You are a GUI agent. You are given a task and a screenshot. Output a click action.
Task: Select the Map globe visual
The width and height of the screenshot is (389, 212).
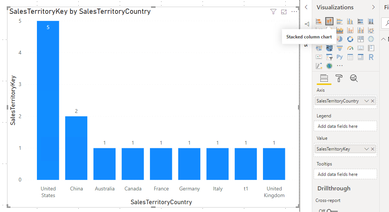coord(371,39)
